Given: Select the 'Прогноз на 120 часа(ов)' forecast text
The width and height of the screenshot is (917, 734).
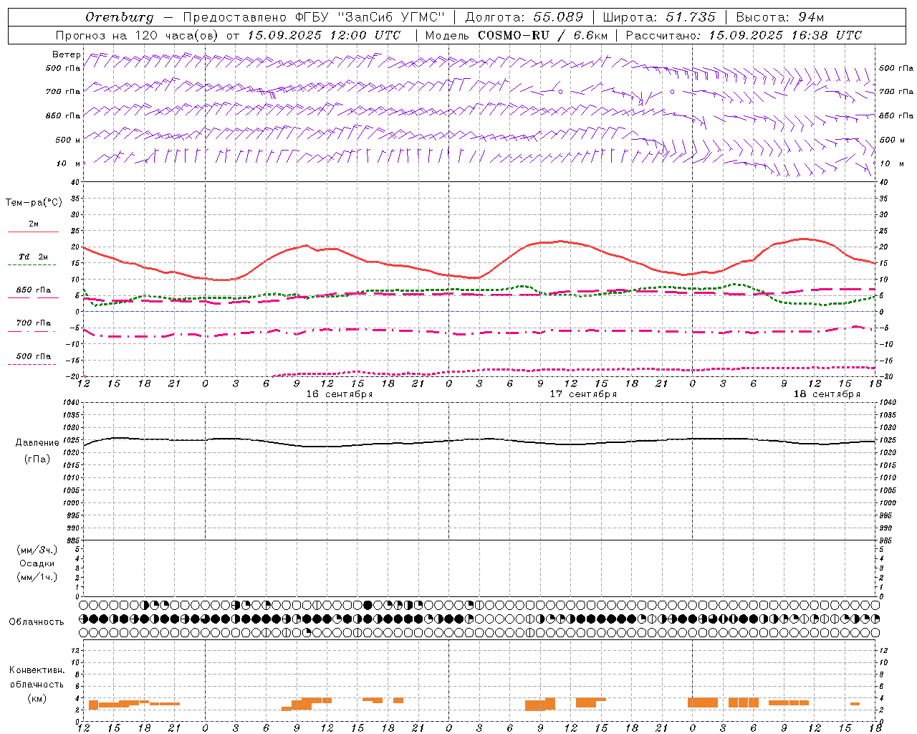Looking at the screenshot, I should pyautogui.click(x=138, y=35).
